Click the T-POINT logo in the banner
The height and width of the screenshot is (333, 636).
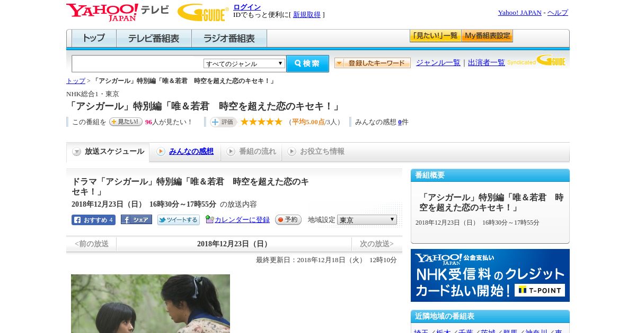point(540,290)
